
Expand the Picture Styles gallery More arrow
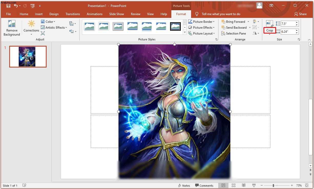pyautogui.click(x=185, y=33)
